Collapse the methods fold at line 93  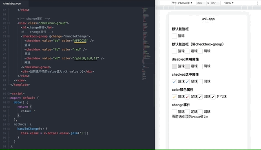point(9,124)
